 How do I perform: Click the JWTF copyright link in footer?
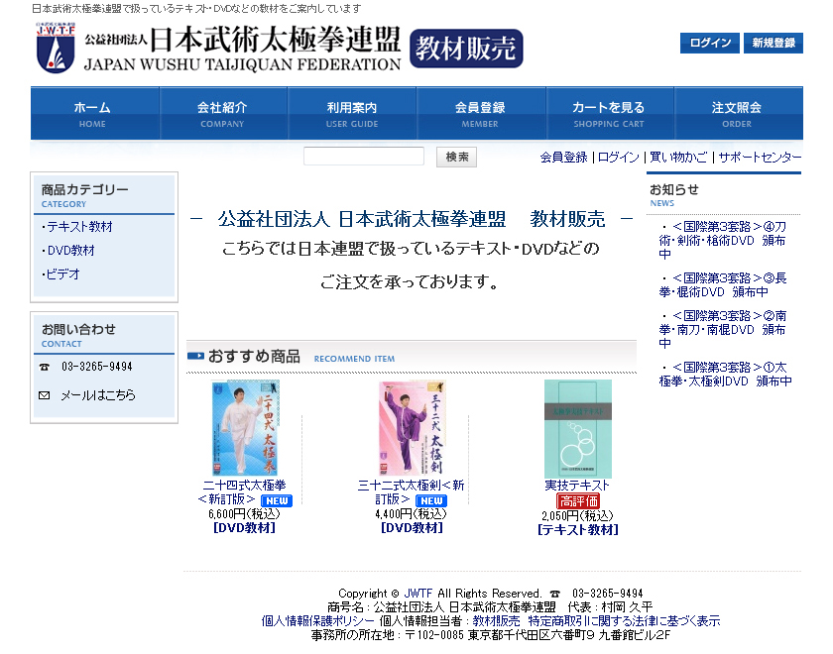point(418,594)
